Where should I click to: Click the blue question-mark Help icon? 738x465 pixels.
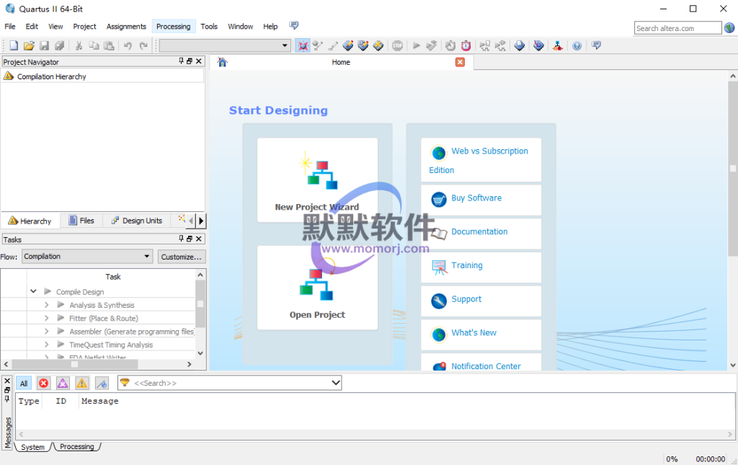point(577,45)
